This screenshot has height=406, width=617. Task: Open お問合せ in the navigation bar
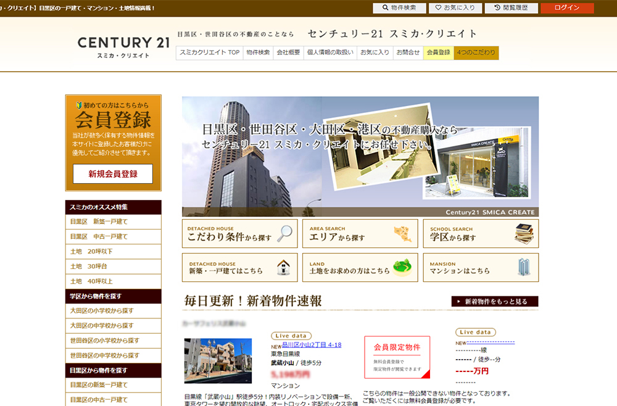[408, 52]
